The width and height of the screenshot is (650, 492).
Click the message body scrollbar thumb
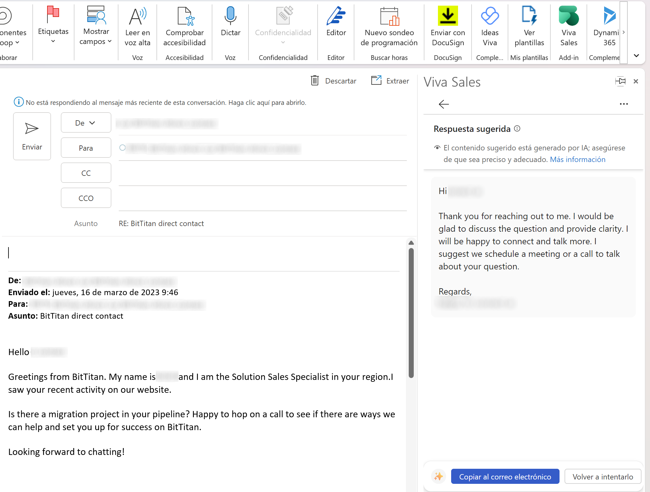click(x=411, y=312)
